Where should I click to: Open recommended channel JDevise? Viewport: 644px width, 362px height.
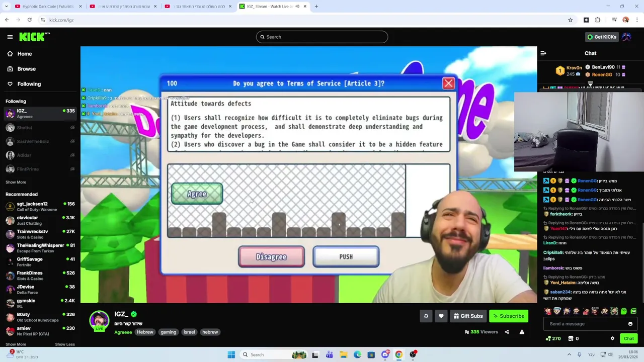(40, 289)
